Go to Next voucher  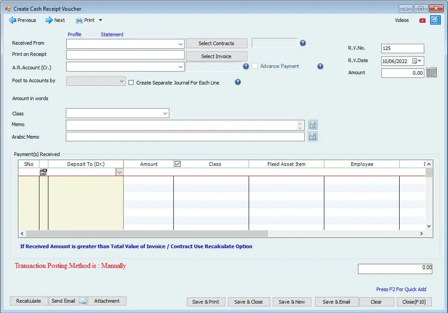(55, 20)
